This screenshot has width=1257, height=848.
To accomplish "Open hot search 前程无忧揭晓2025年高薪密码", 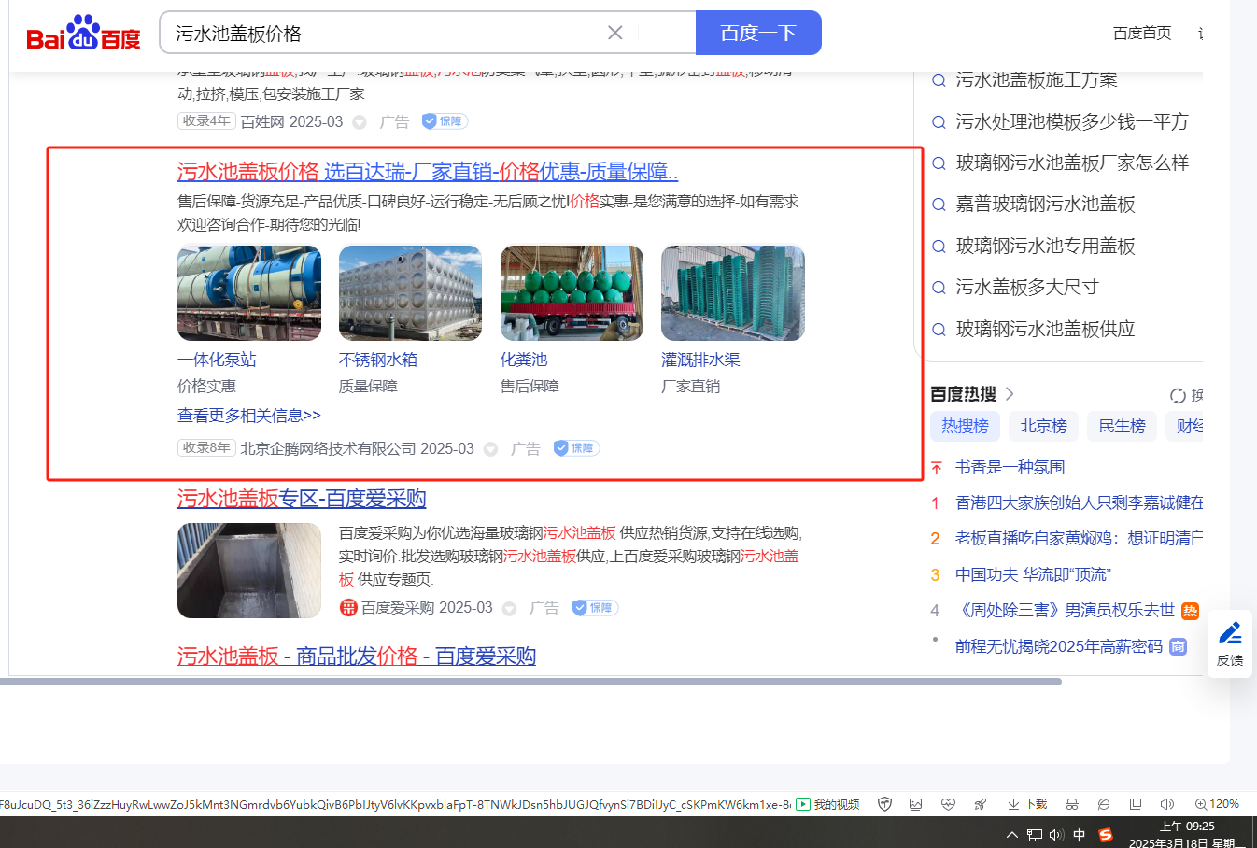I will pos(1059,646).
